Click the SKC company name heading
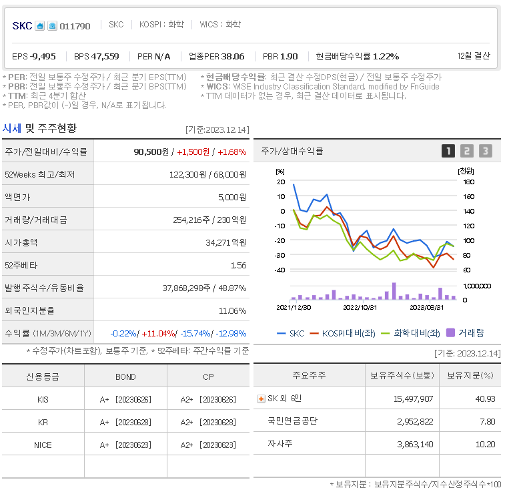Image resolution: width=509 pixels, height=494 pixels. coord(22,25)
